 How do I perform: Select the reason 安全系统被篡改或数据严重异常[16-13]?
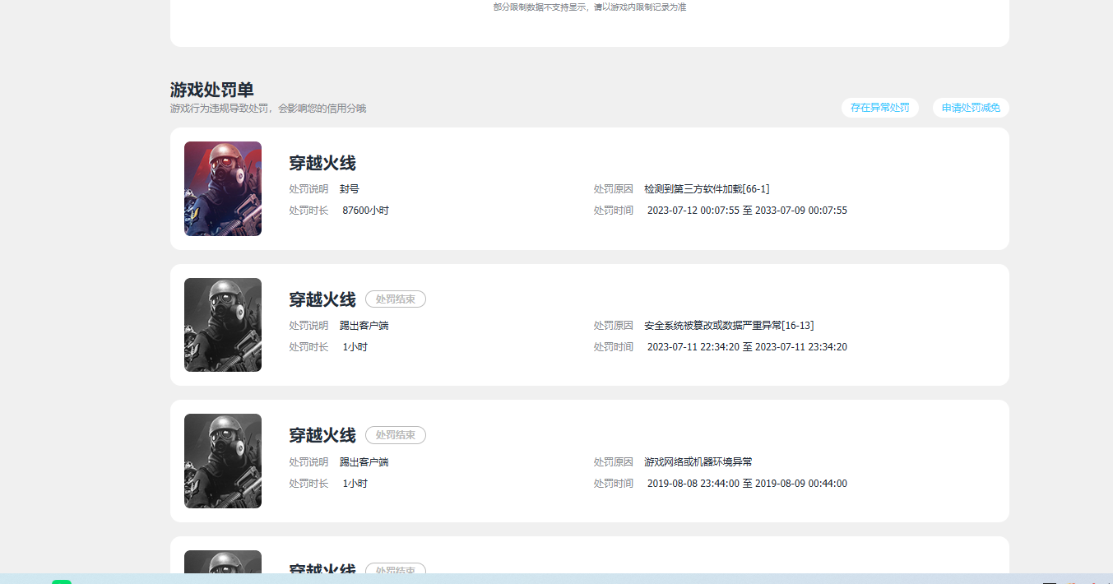point(730,326)
